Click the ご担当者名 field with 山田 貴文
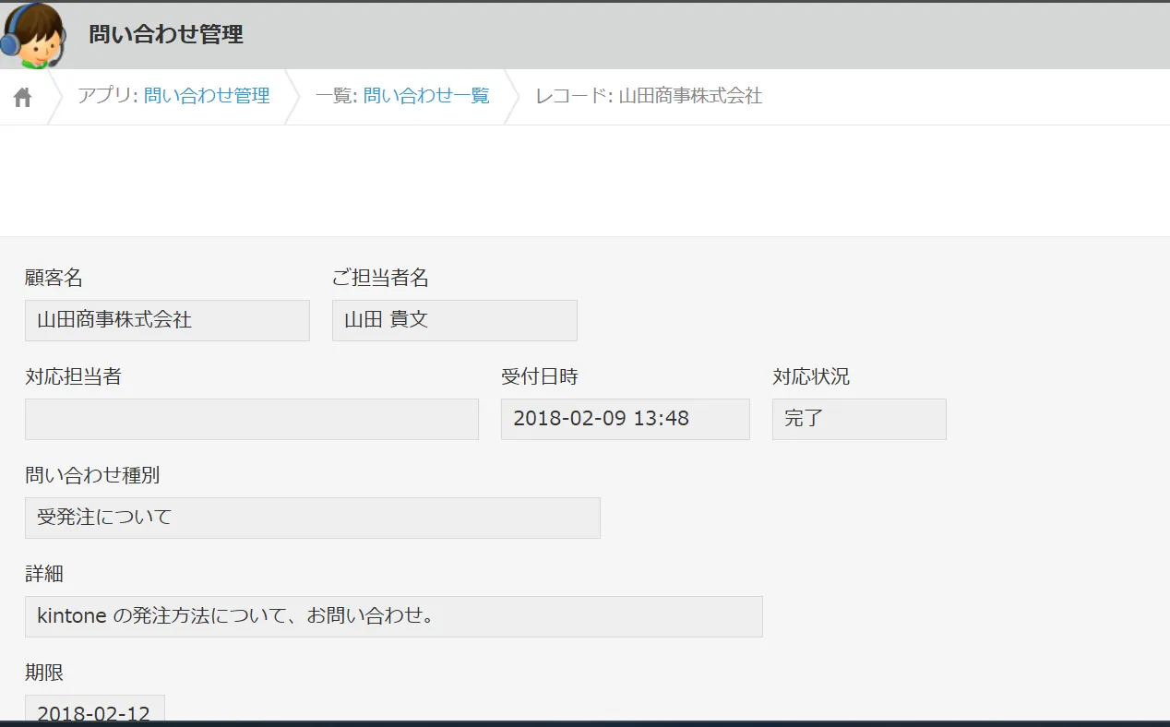 454,320
